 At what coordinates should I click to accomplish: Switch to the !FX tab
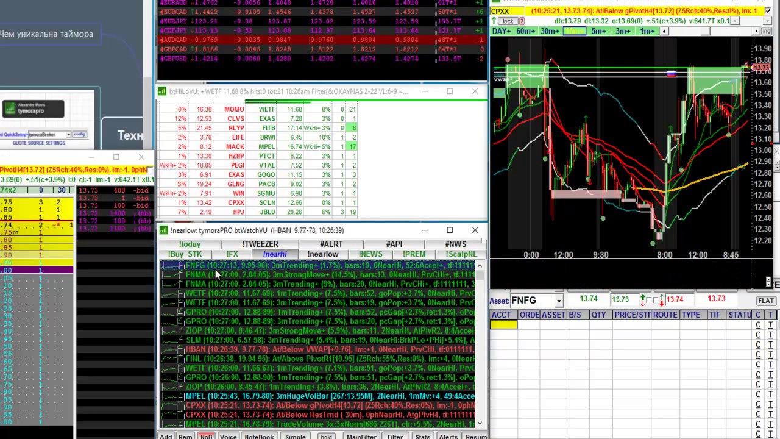[232, 254]
